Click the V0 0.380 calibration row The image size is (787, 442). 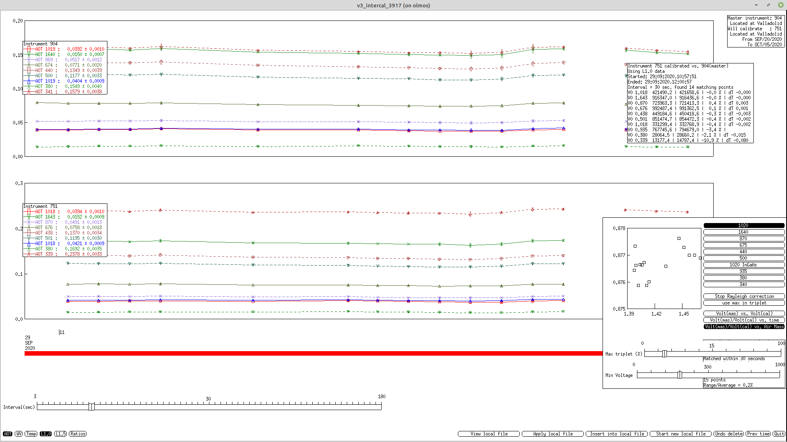click(687, 135)
